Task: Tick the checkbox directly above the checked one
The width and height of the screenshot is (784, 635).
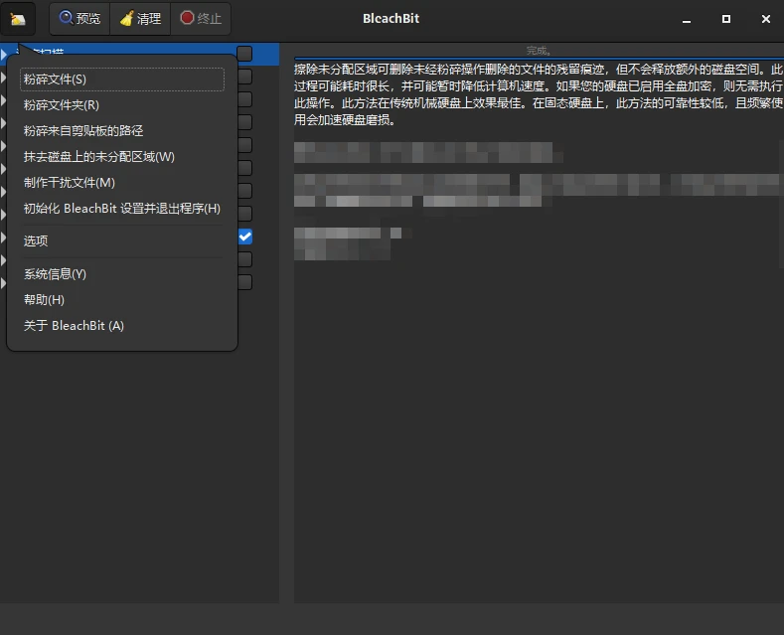Action: (245, 214)
